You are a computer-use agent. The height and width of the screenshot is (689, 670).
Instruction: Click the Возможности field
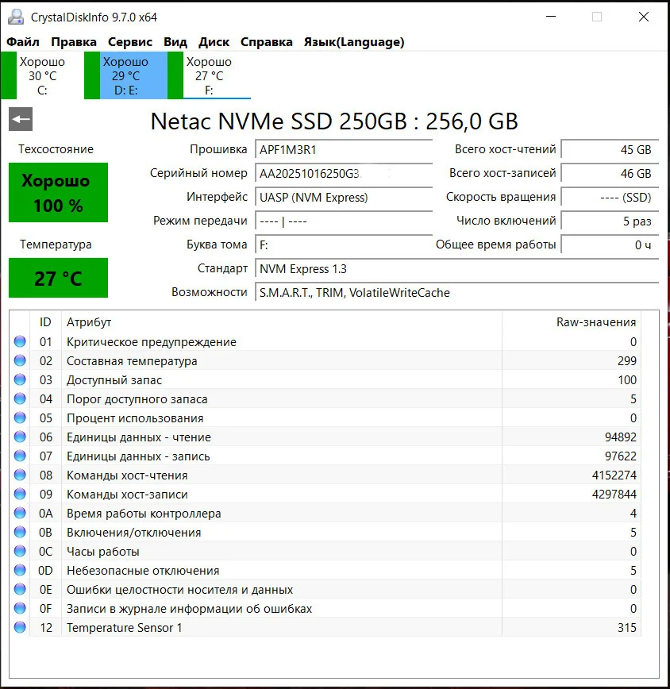click(x=457, y=292)
